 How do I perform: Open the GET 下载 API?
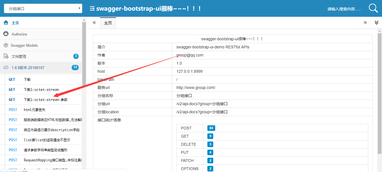point(41,79)
